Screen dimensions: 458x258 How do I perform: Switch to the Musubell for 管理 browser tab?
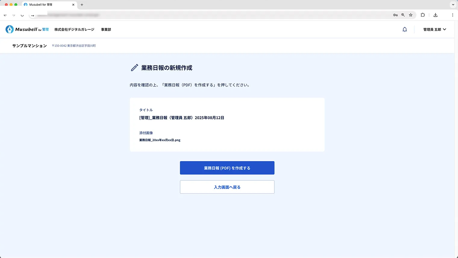point(48,5)
